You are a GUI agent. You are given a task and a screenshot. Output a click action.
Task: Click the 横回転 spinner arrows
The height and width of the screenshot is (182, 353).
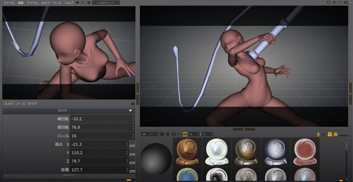[x=133, y=119]
